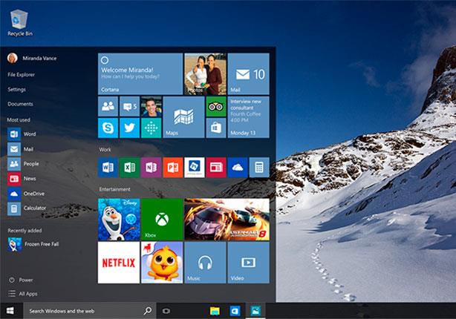456x319 pixels.
Task: Click the Work group heading
Action: tap(105, 150)
